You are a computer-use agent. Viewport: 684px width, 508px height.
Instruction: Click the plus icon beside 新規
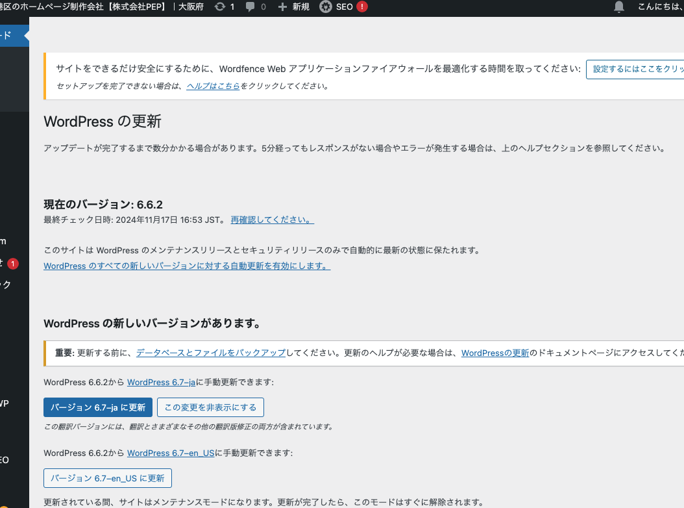[282, 6]
